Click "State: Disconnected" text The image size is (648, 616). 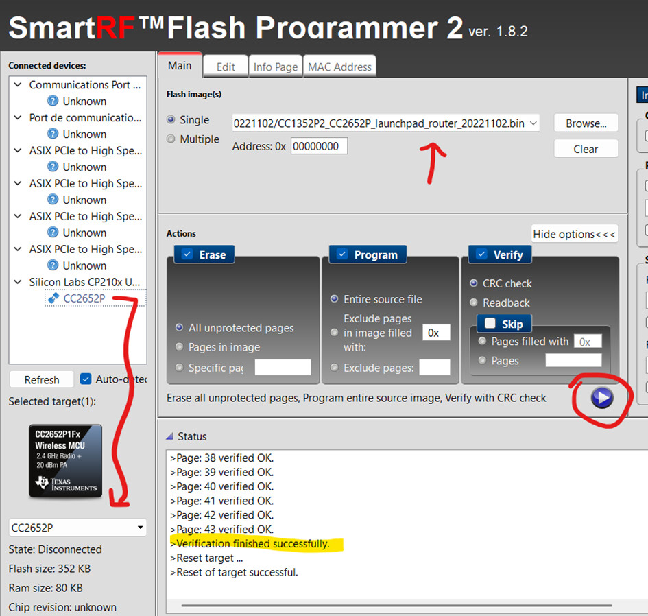[x=56, y=549]
